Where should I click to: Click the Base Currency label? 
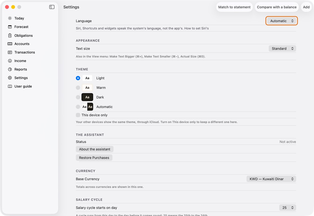point(88,179)
